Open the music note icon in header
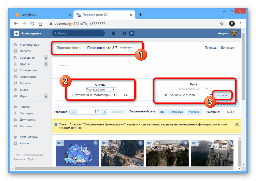 coord(124,33)
